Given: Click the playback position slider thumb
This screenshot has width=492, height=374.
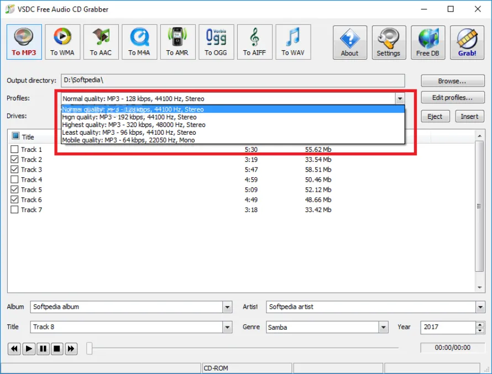Looking at the screenshot, I should tap(90, 348).
